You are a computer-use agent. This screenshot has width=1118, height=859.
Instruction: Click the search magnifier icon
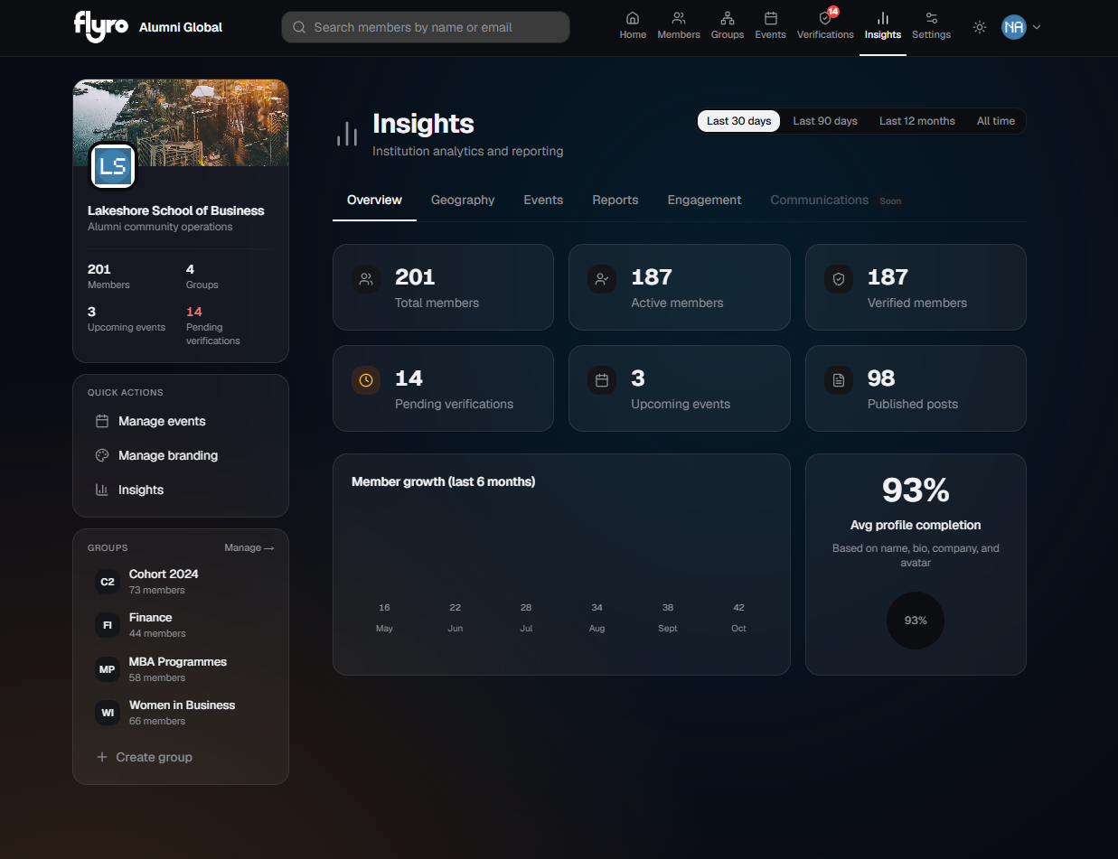(x=299, y=27)
